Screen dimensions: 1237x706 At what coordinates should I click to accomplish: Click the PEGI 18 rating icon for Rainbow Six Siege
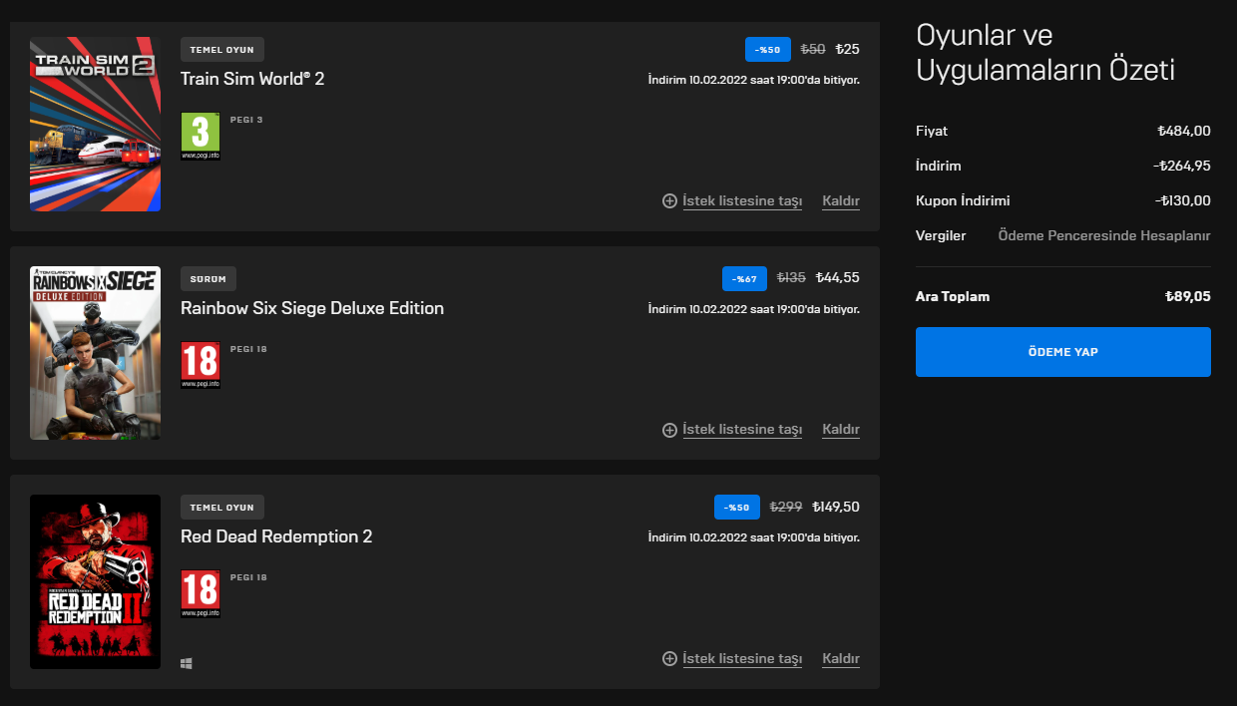coord(201,365)
